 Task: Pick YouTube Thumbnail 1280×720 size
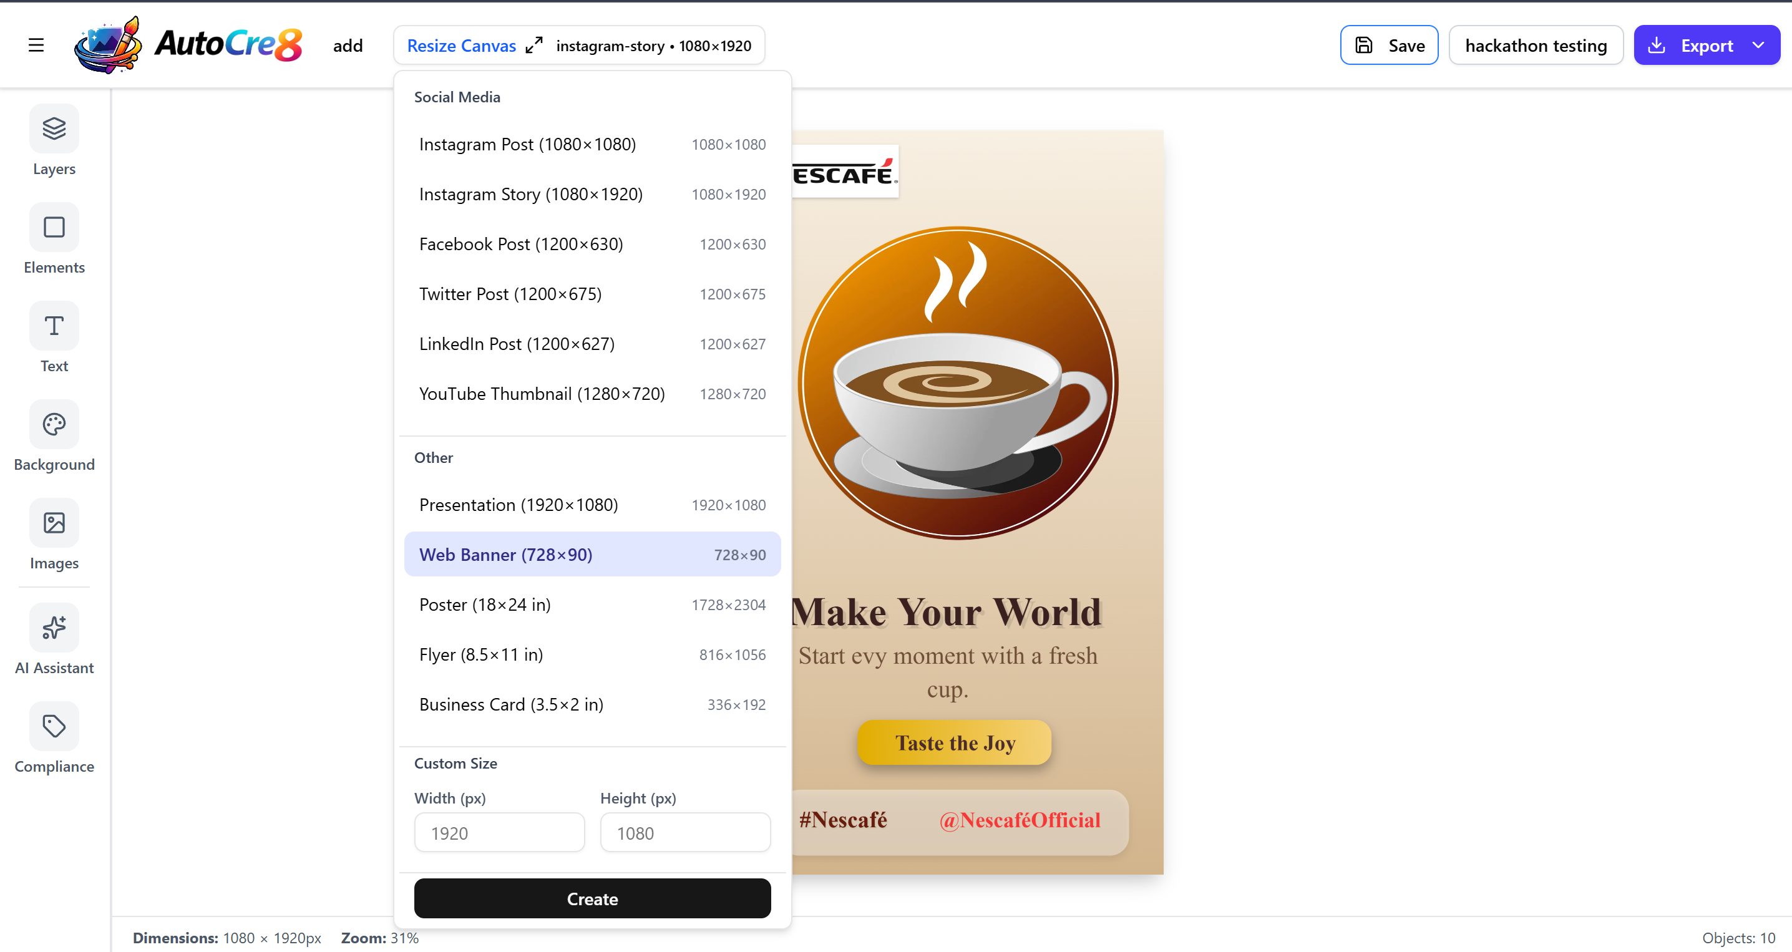[x=592, y=394]
